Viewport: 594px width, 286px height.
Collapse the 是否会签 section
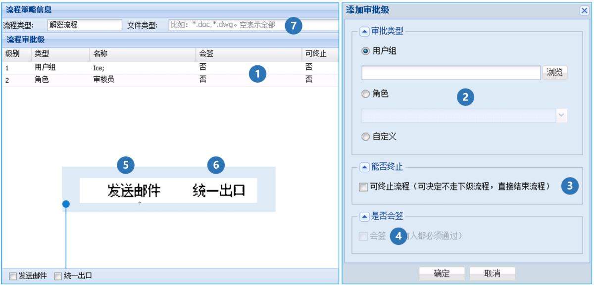point(364,215)
